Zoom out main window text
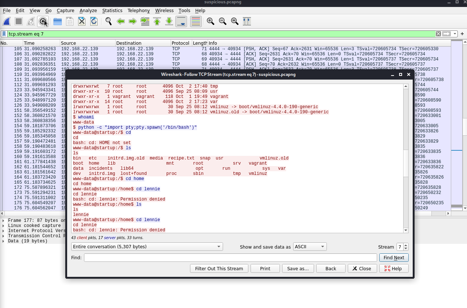Viewport: 467px width, 308px height. (223, 22)
